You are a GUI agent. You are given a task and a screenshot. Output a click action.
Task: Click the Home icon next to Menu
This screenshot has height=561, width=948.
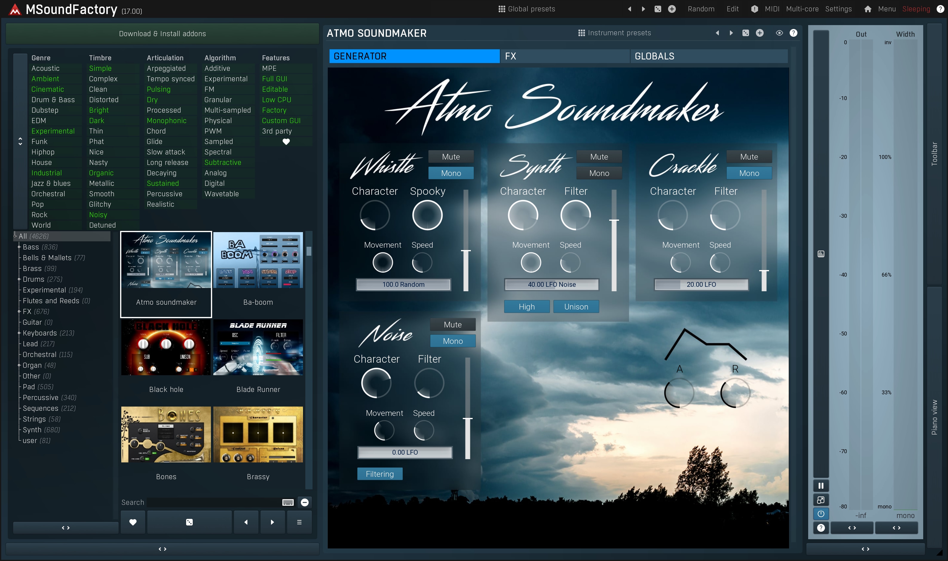[868, 9]
